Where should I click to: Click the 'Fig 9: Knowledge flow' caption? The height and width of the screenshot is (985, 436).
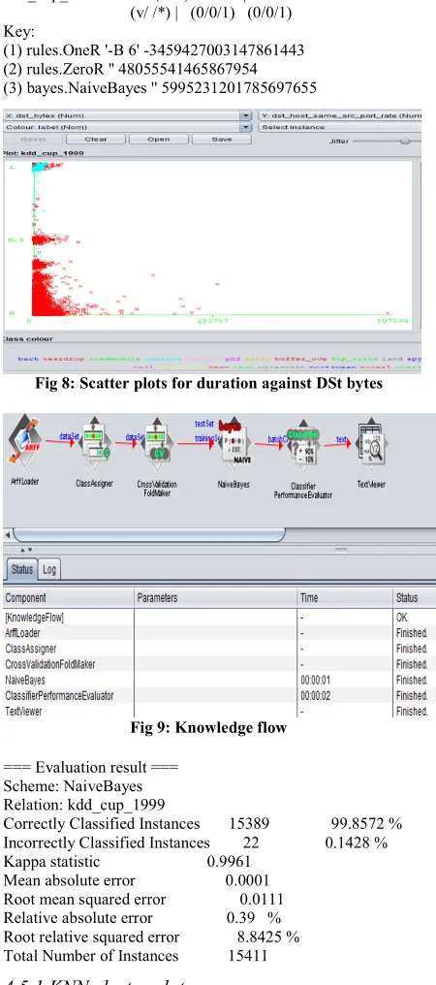point(208,727)
